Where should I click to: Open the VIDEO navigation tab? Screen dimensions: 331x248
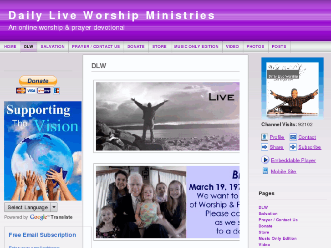pos(232,47)
